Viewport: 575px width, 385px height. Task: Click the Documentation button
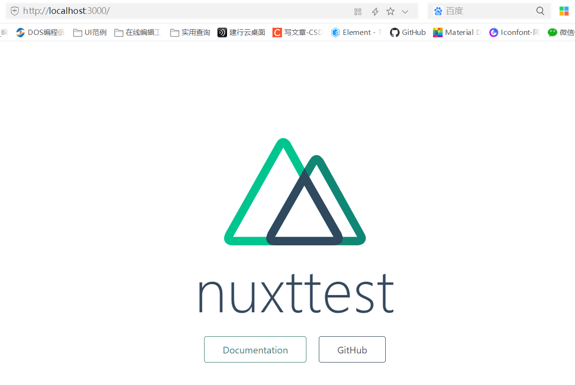(255, 349)
